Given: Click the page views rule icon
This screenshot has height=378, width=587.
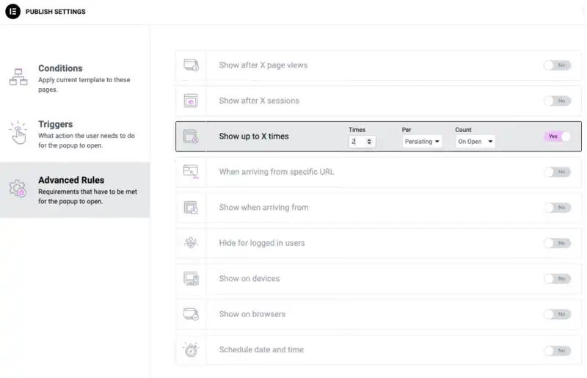Looking at the screenshot, I should pyautogui.click(x=191, y=65).
